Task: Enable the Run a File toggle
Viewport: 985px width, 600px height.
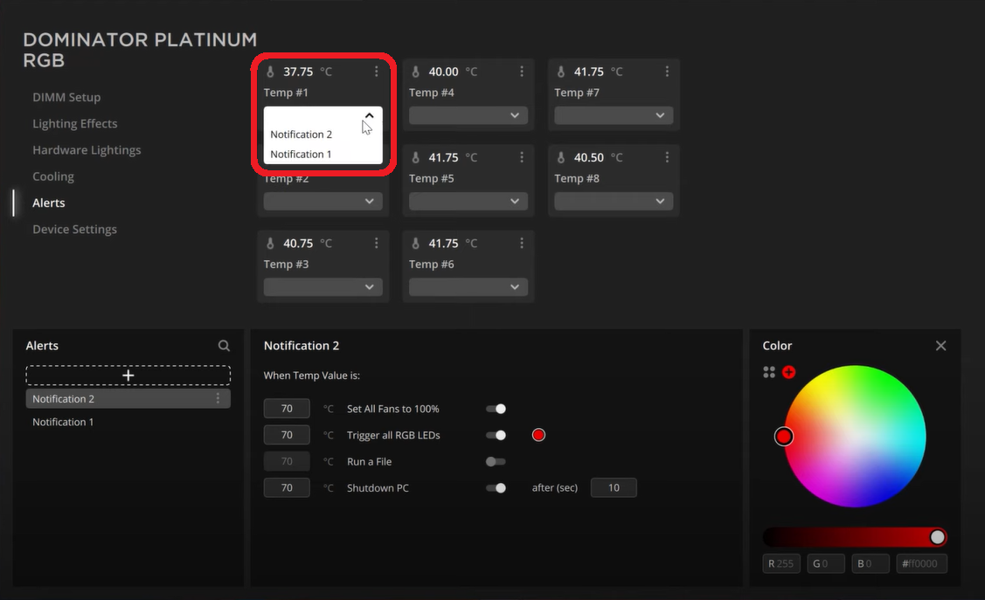Action: coord(496,461)
